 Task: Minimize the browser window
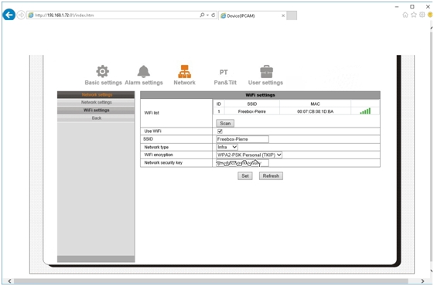pos(397,6)
